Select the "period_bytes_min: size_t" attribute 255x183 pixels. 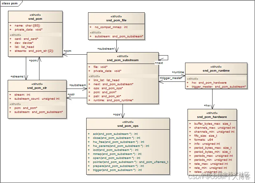[x=212, y=152]
